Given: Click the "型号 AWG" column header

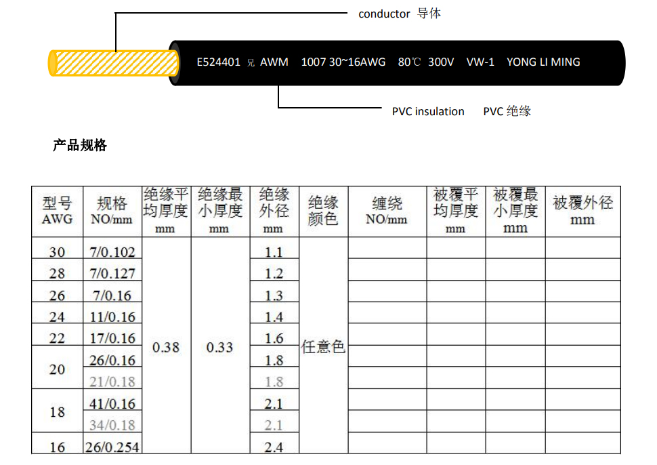Looking at the screenshot, I should point(57,211).
